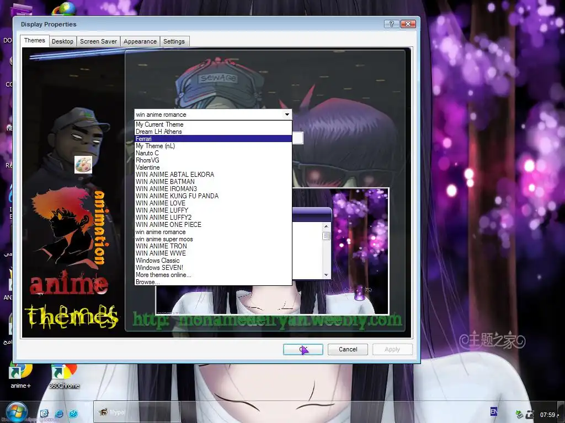Click the EN language indicator
This screenshot has width=565, height=423.
(494, 411)
